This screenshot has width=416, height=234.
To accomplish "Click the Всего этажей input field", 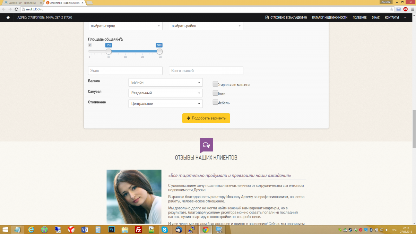I will (206, 71).
